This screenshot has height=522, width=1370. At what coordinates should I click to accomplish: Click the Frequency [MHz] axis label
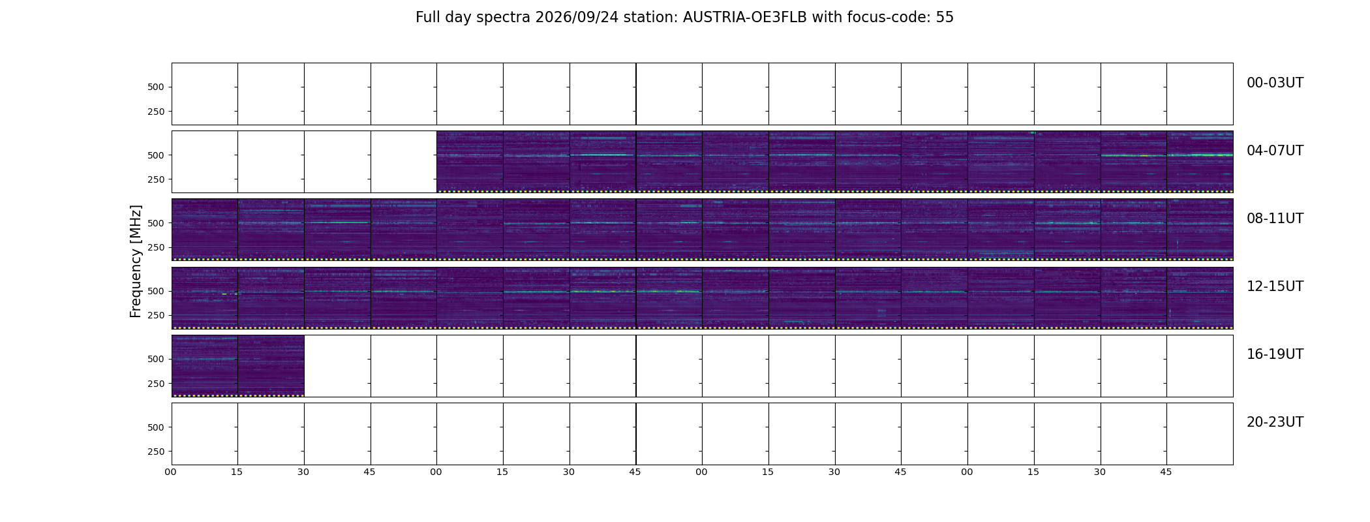pyautogui.click(x=136, y=262)
